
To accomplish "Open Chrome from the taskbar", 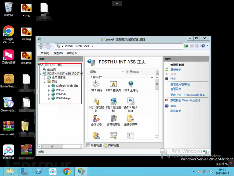I will pyautogui.click(x=67, y=171).
